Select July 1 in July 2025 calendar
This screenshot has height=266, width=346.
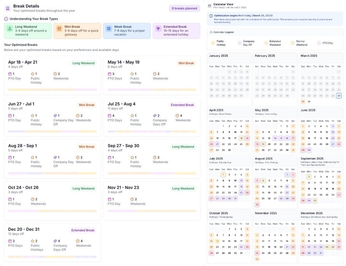[x=223, y=175]
